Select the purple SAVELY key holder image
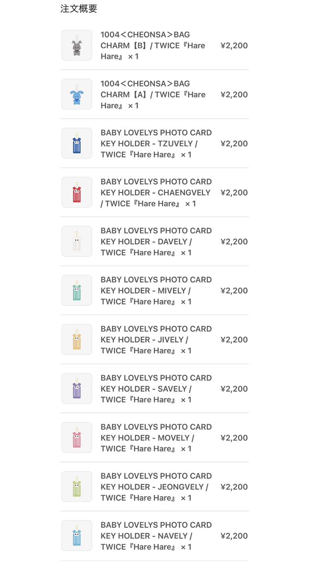The width and height of the screenshot is (313, 574). pos(76,388)
